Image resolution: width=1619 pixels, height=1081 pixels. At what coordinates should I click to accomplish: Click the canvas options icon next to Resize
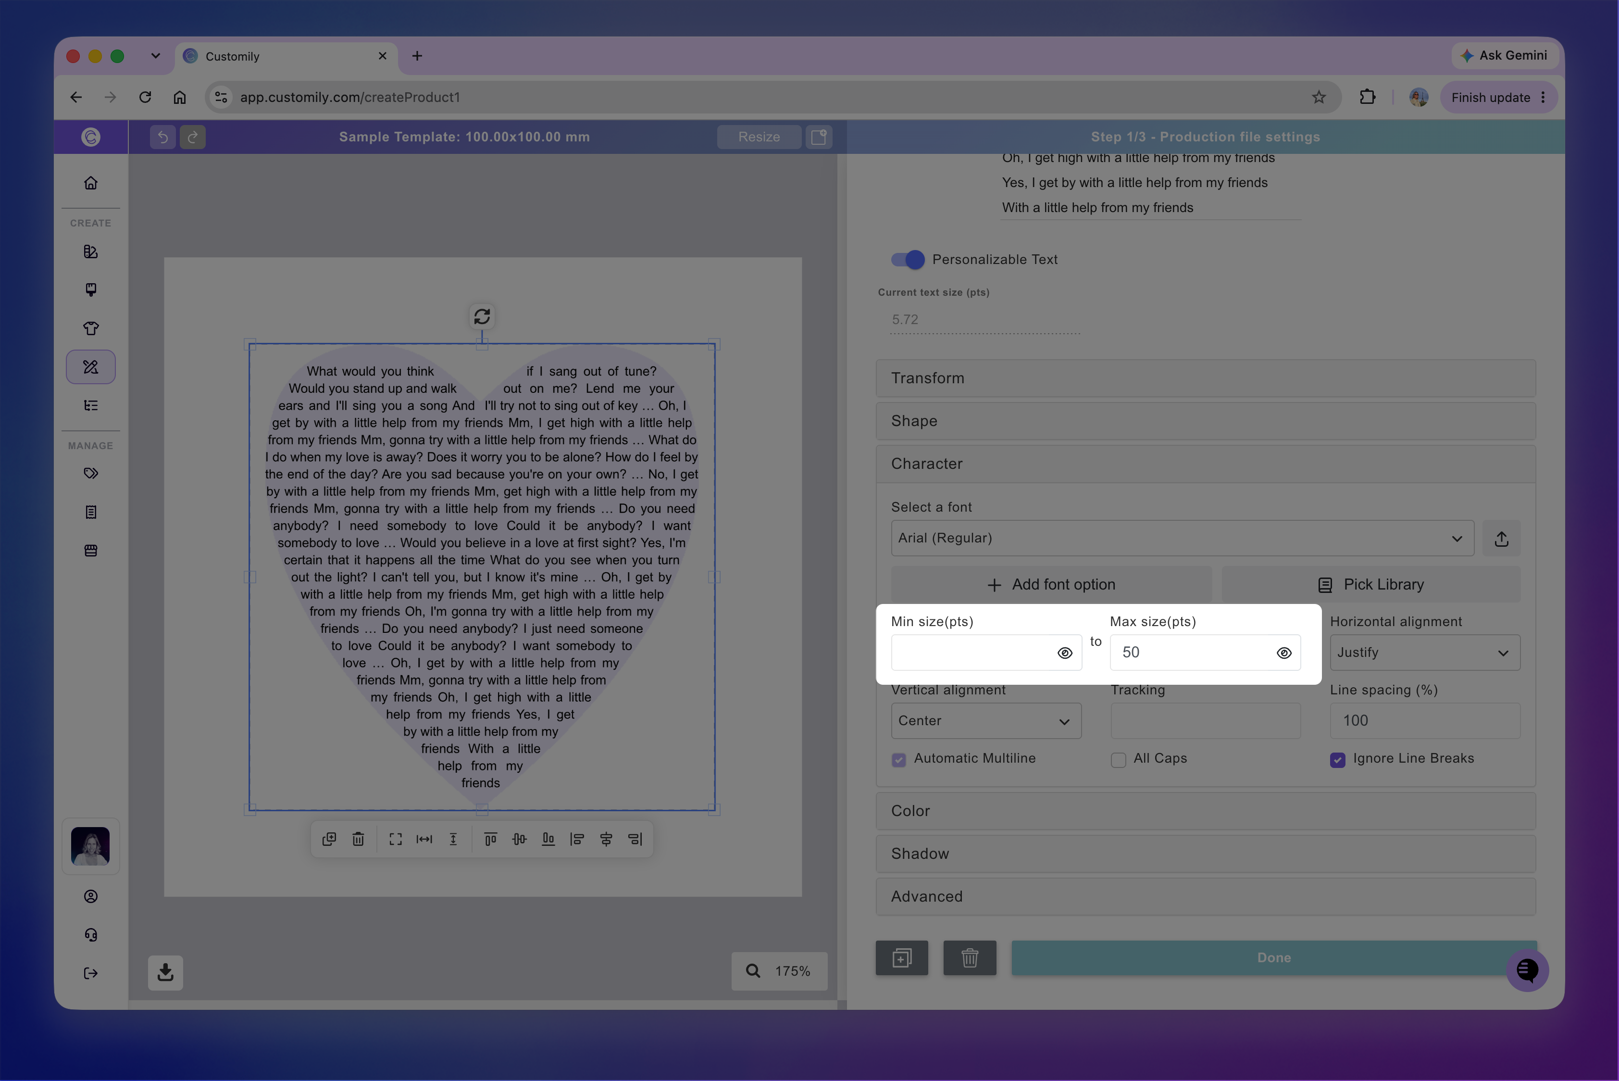(819, 137)
